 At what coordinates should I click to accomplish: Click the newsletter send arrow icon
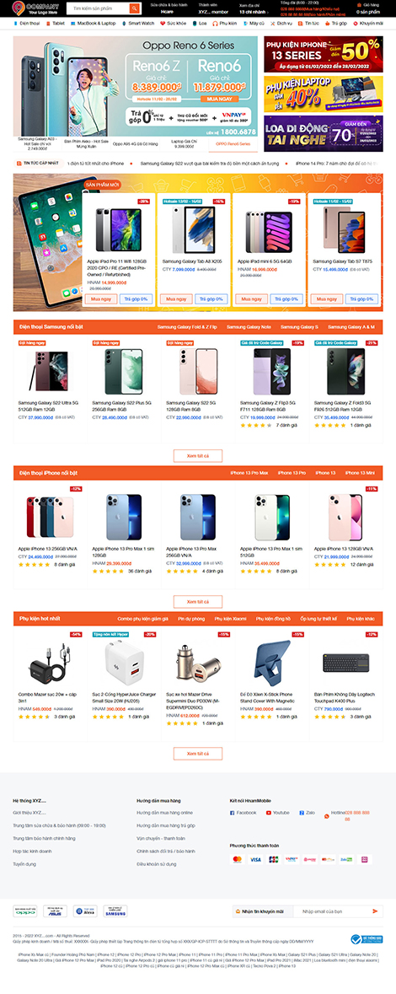pyautogui.click(x=375, y=911)
